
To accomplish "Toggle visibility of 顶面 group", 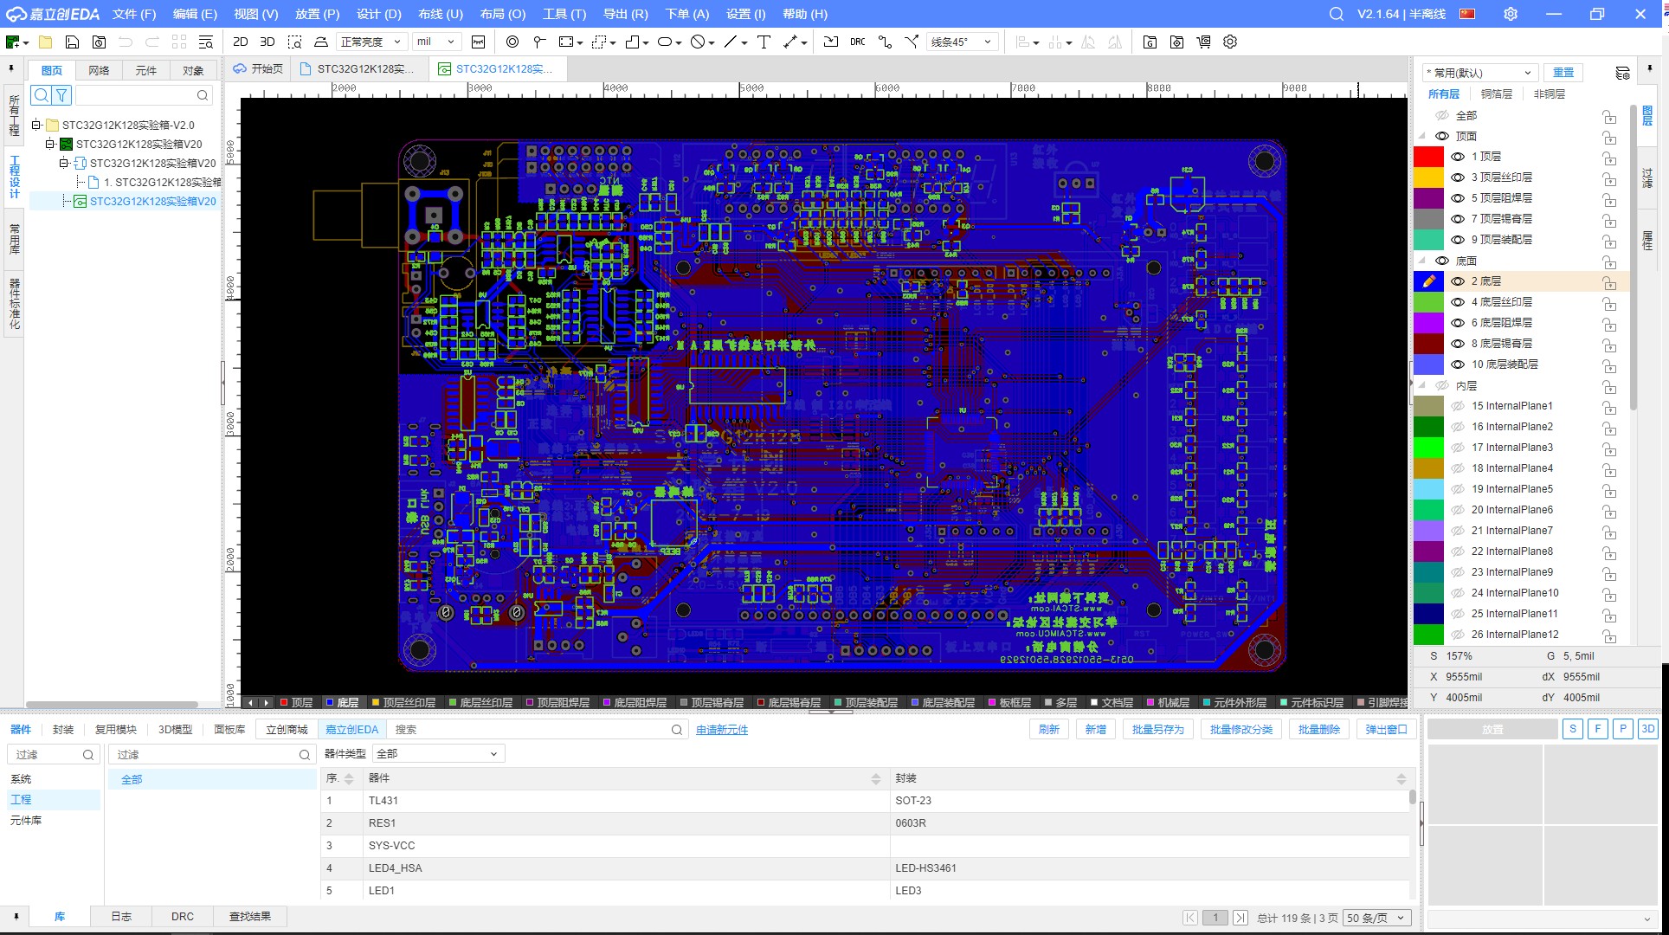I will pyautogui.click(x=1442, y=136).
